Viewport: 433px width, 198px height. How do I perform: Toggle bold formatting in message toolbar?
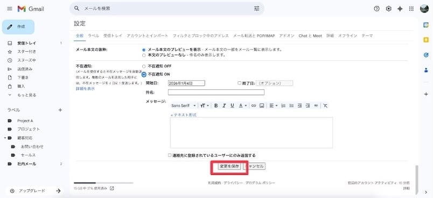tap(216, 105)
